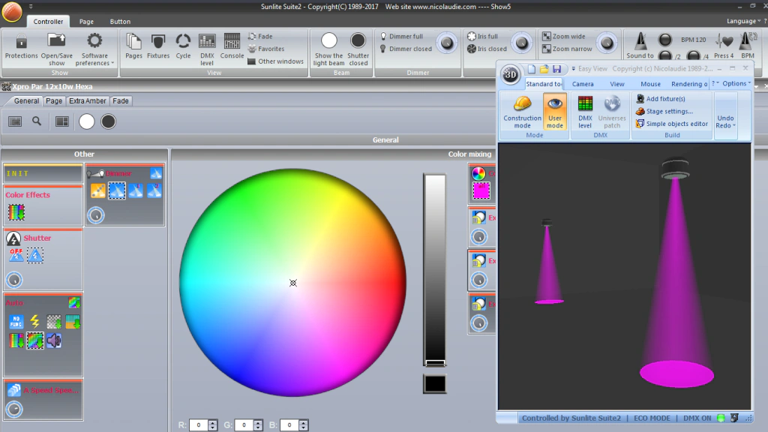This screenshot has height=432, width=768.
Task: Open the quick access arrow beside Sunlite orb
Action: 30,7
